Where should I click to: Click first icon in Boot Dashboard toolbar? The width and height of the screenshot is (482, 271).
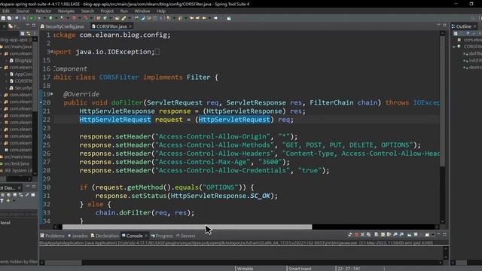tap(2, 194)
